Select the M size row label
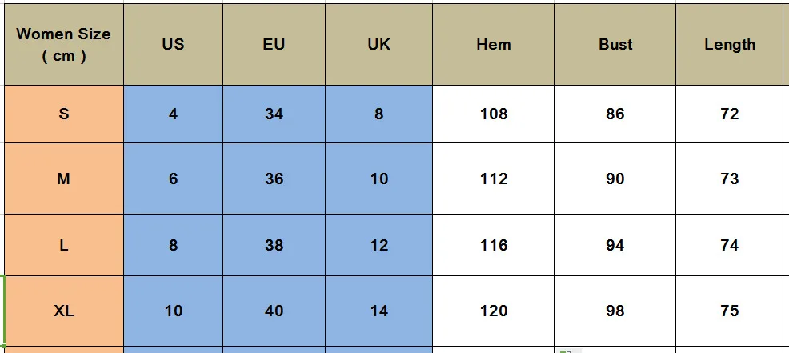 (64, 179)
